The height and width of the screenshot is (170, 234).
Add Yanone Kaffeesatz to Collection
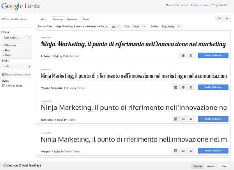coord(213,87)
